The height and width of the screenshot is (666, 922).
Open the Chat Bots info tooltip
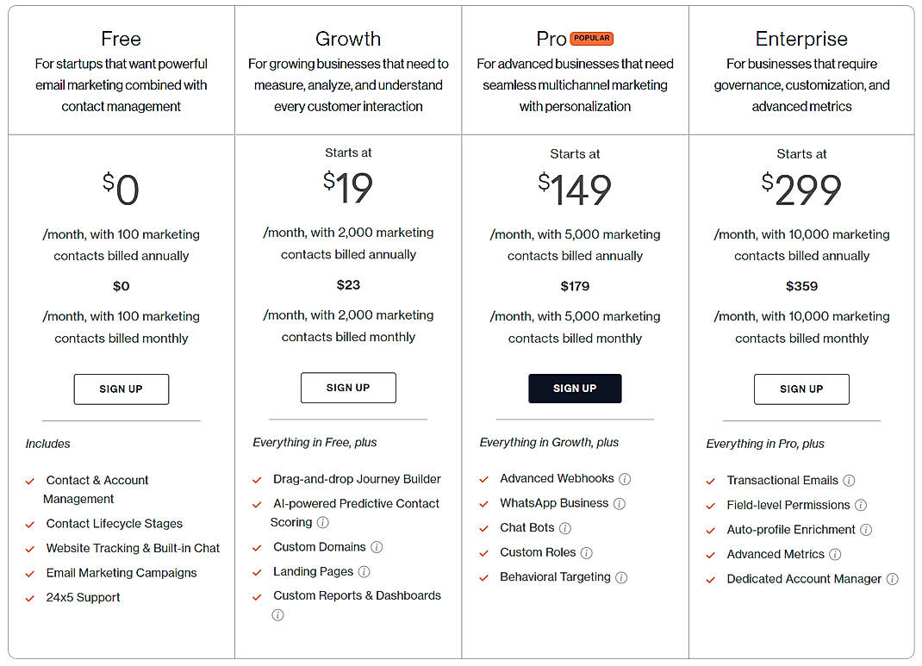564,528
